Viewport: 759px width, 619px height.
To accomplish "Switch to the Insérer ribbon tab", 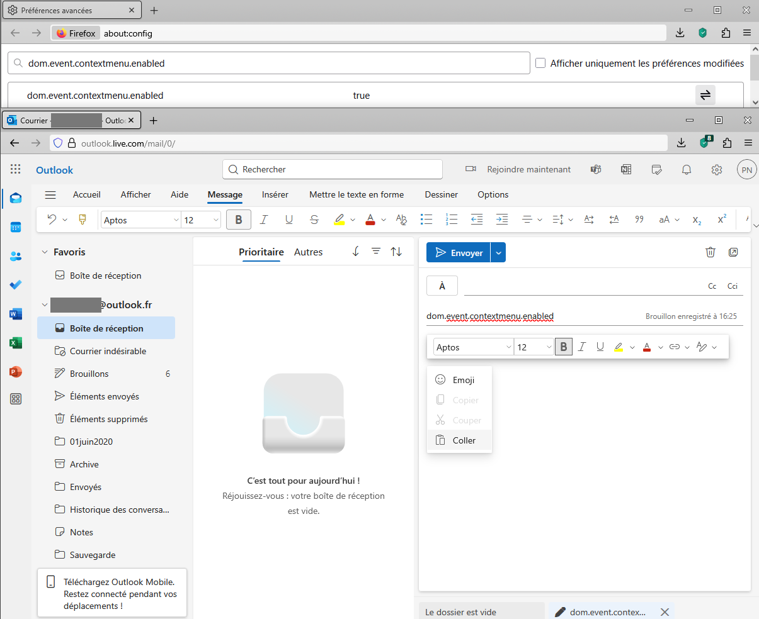I will click(x=275, y=194).
